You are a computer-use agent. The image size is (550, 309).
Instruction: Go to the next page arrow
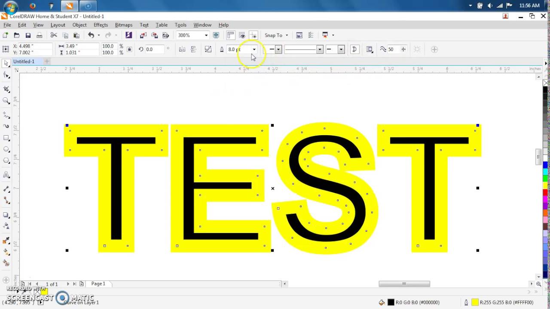[x=68, y=284]
